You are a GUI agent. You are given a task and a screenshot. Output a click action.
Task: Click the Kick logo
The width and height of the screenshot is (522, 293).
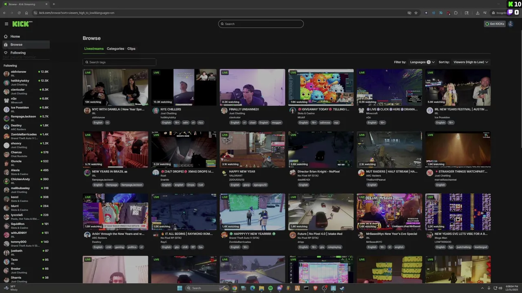click(22, 24)
